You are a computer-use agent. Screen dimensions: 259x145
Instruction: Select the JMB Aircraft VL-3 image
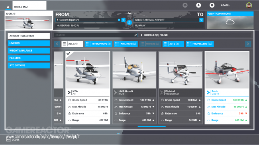point(134,70)
